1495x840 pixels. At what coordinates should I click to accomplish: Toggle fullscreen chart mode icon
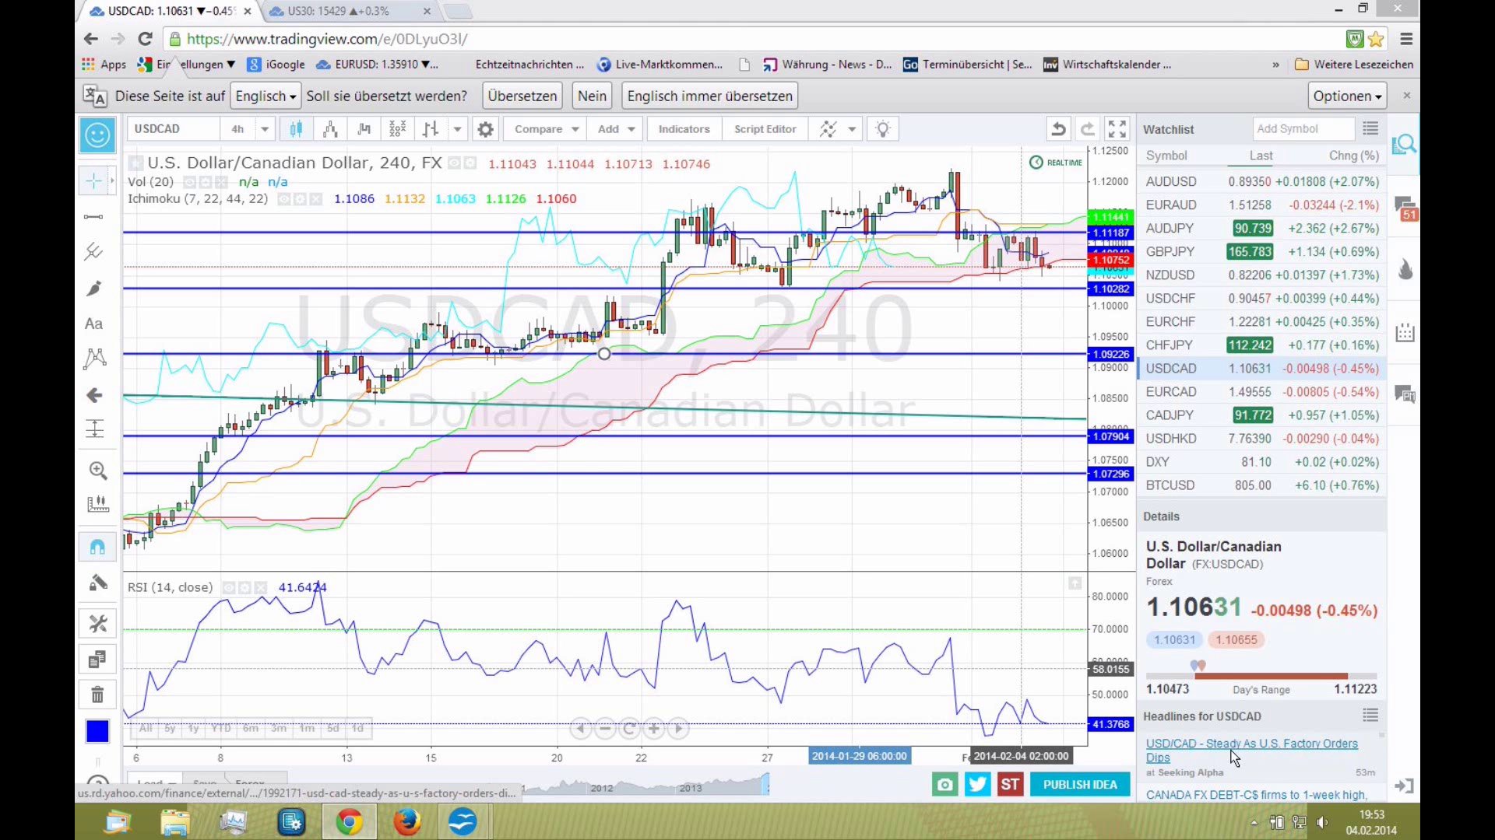[1117, 129]
